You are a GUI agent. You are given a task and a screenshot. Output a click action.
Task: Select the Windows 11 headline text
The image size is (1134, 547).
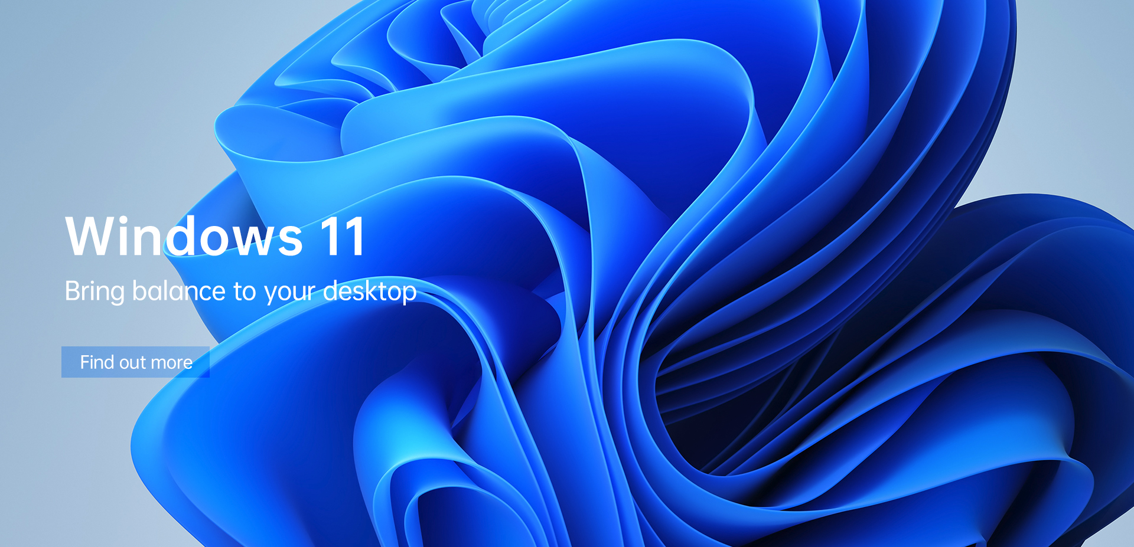click(216, 236)
